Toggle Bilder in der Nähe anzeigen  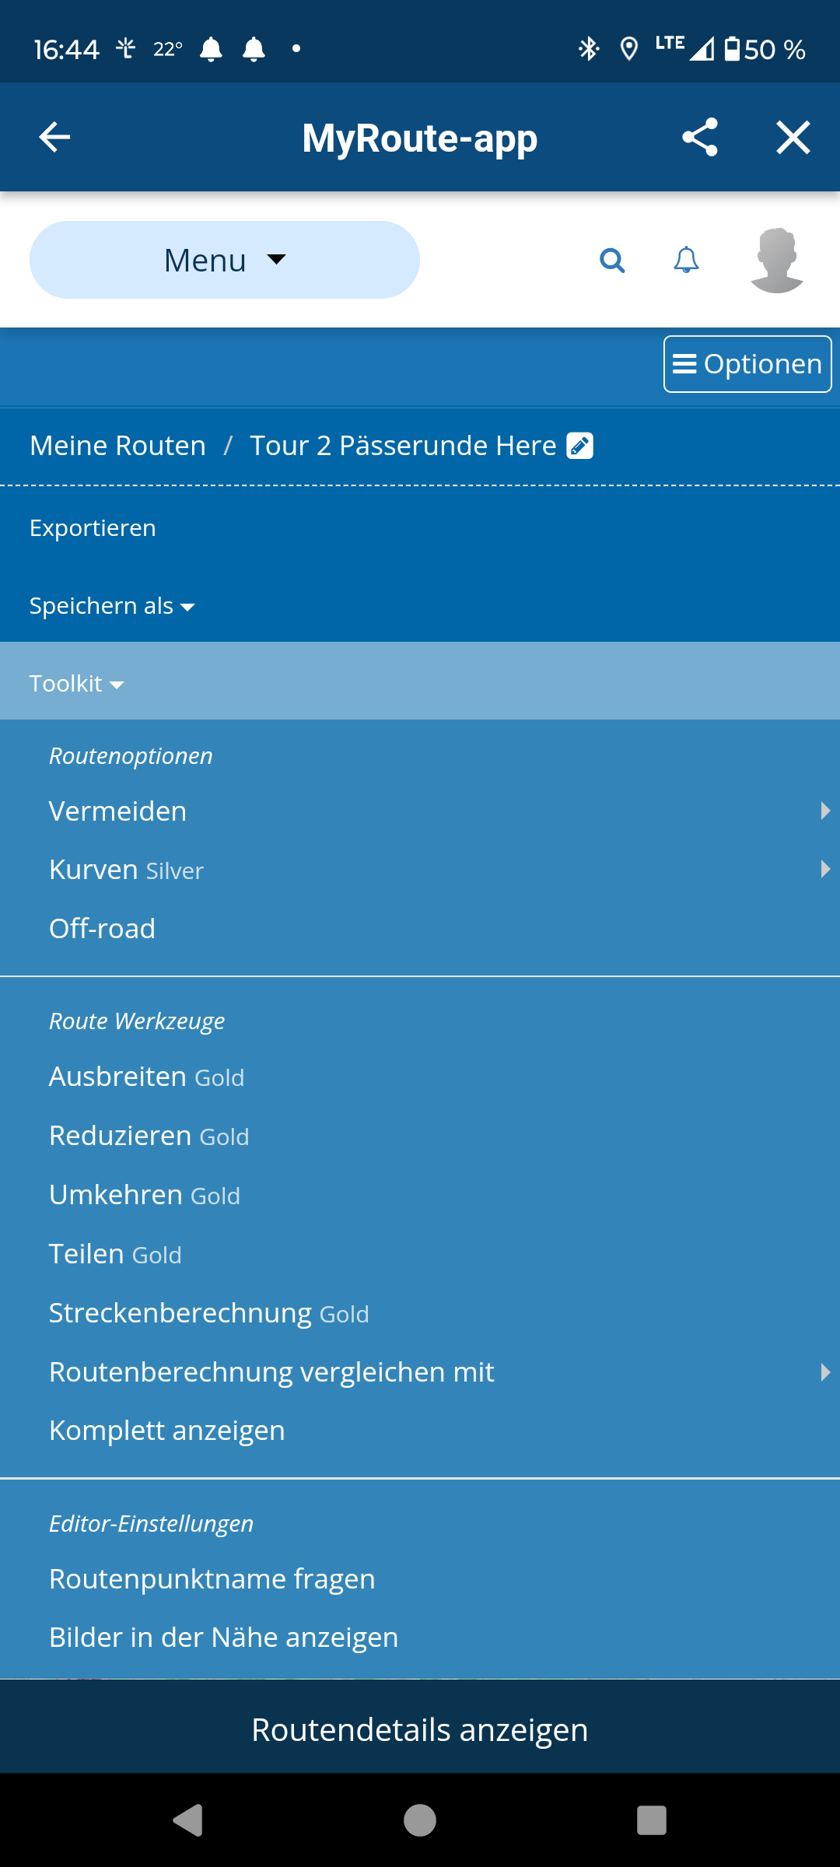click(420, 1637)
